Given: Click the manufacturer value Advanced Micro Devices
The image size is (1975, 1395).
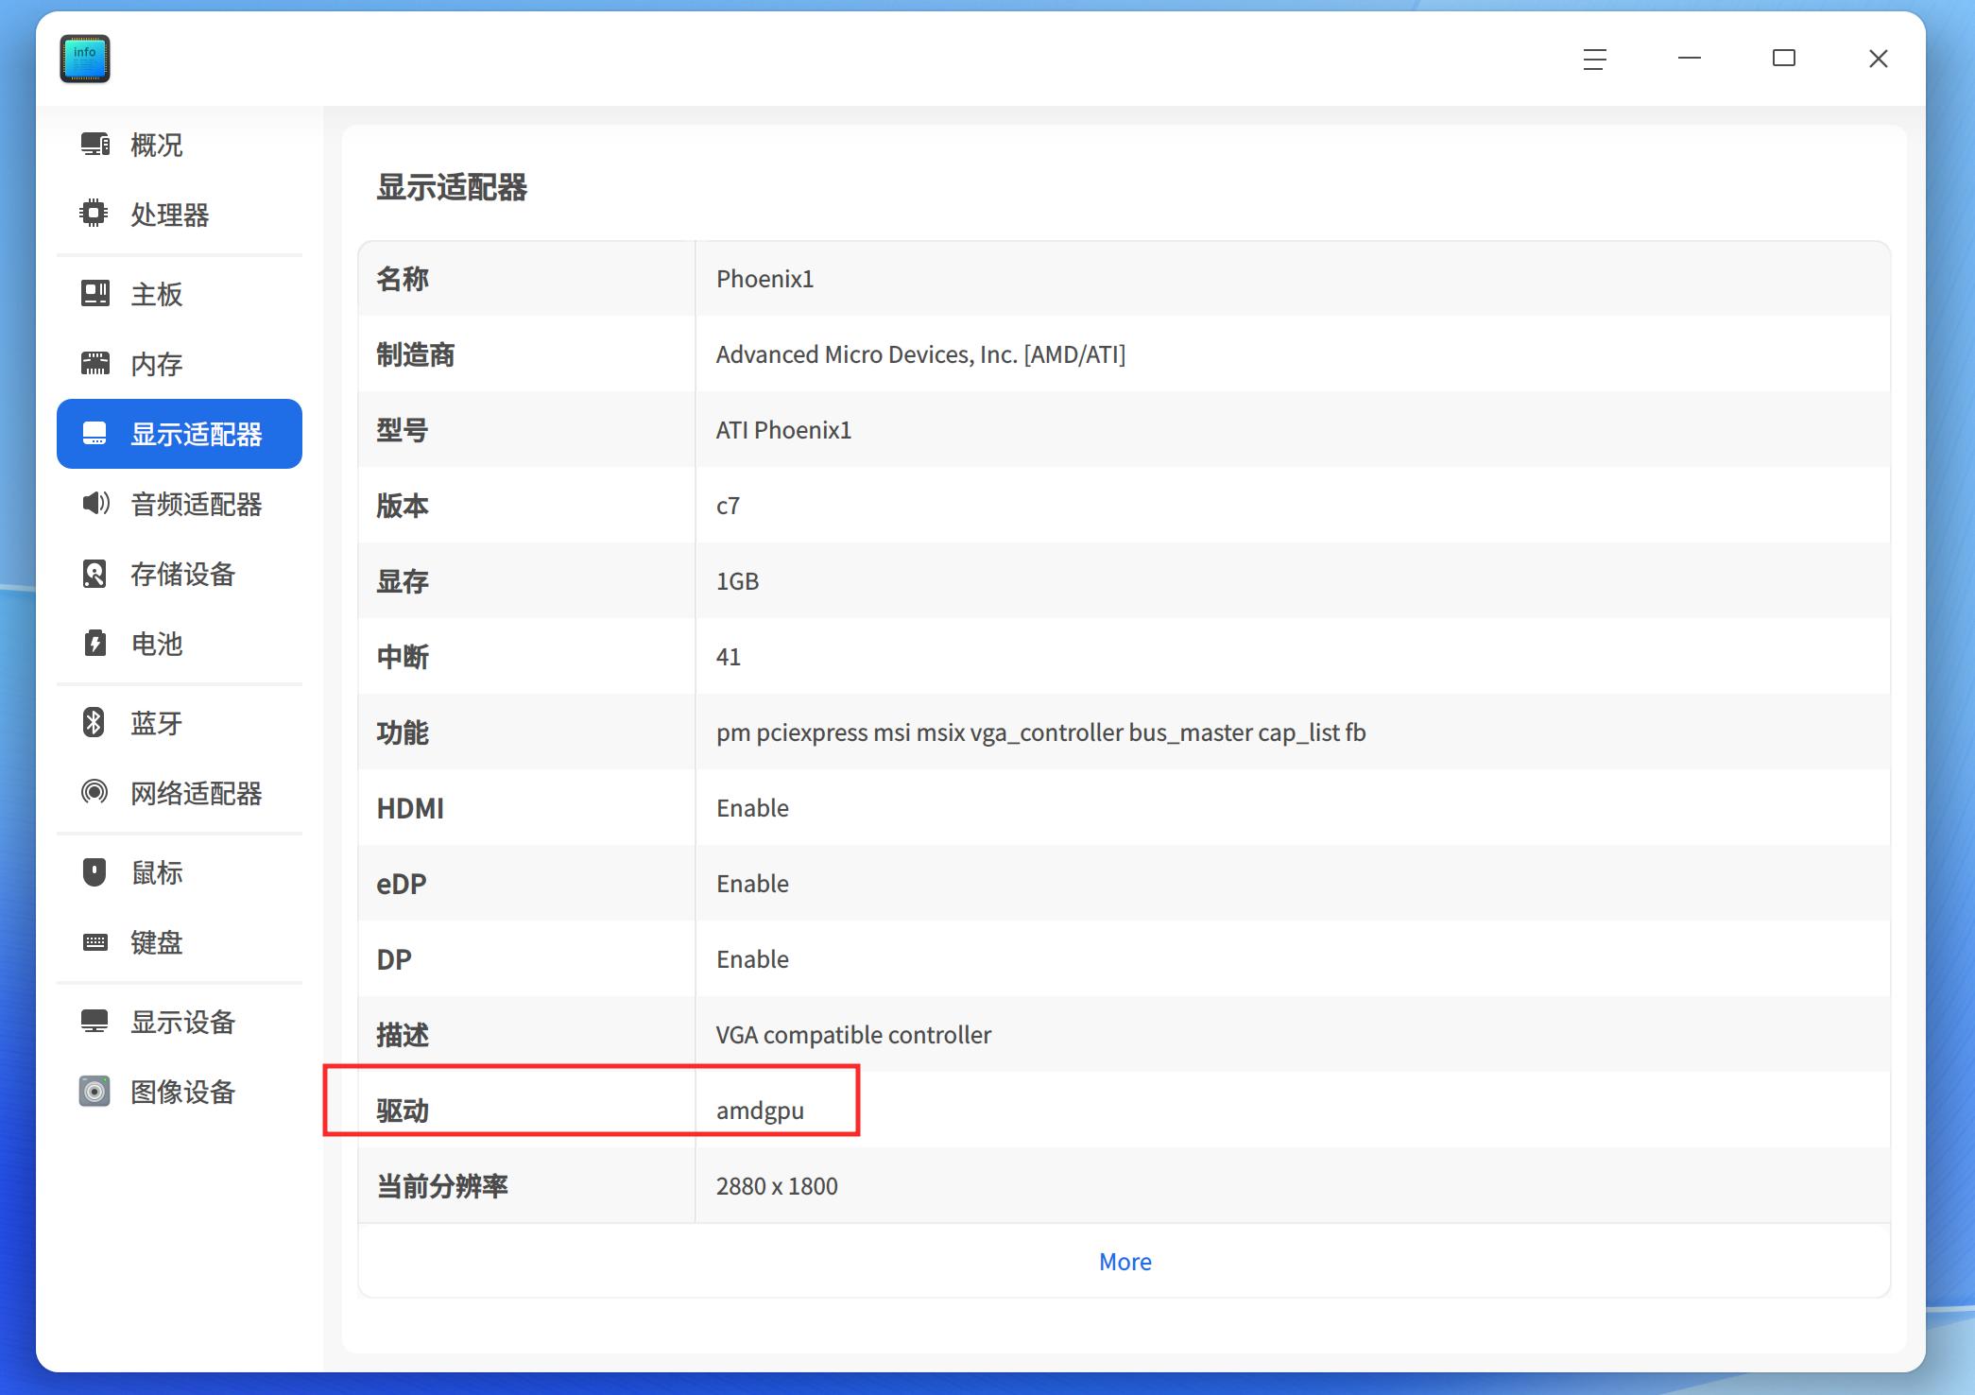Looking at the screenshot, I should click(x=920, y=354).
